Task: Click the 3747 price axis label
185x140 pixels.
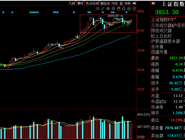Action: [141, 31]
